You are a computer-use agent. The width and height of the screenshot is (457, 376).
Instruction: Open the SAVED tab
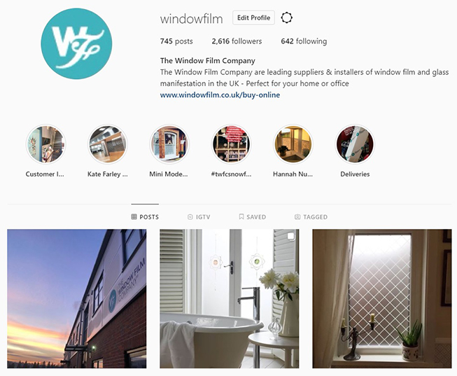(253, 217)
